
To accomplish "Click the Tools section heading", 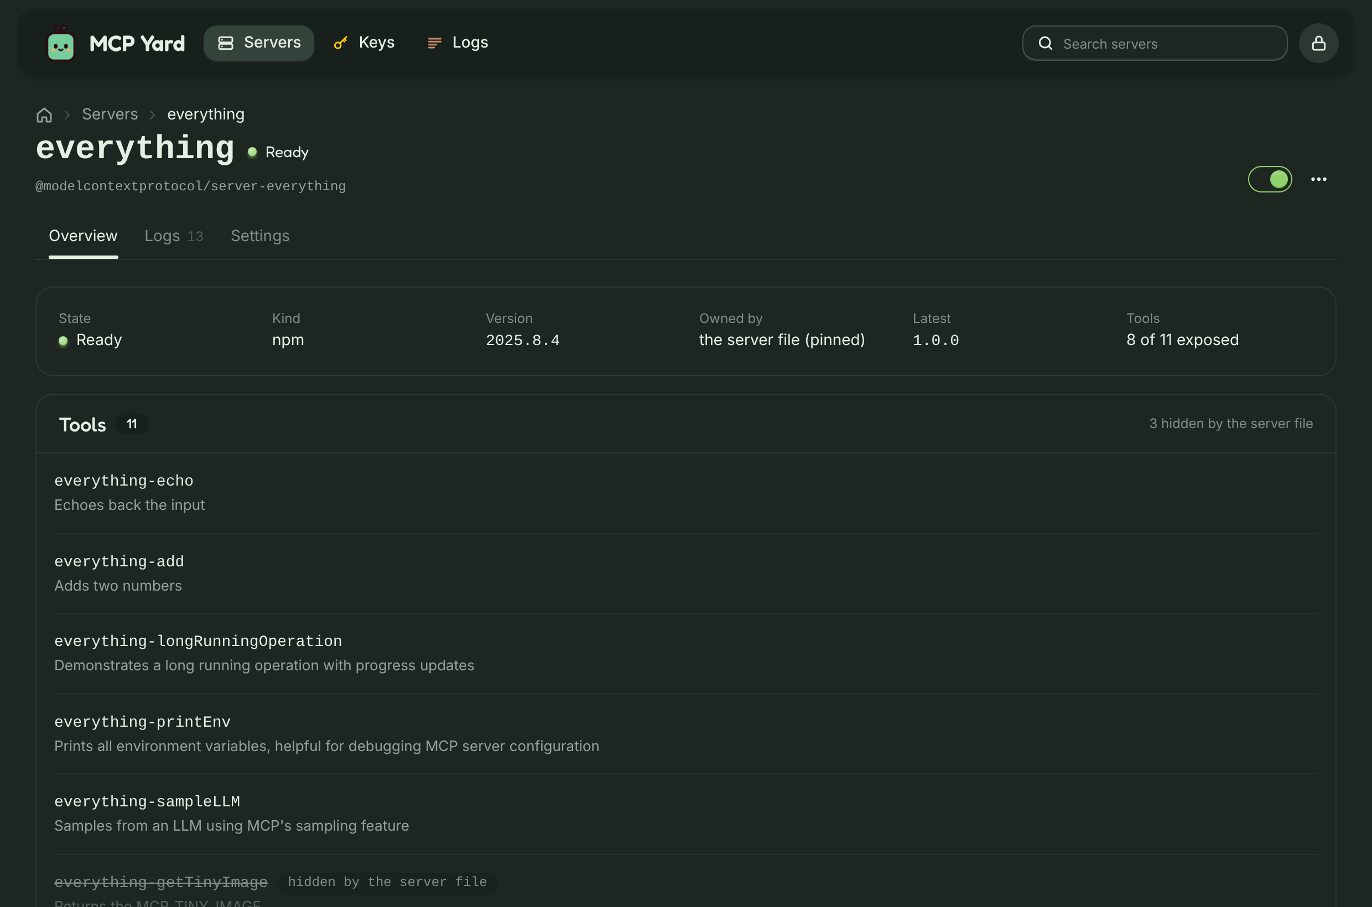I will [83, 425].
